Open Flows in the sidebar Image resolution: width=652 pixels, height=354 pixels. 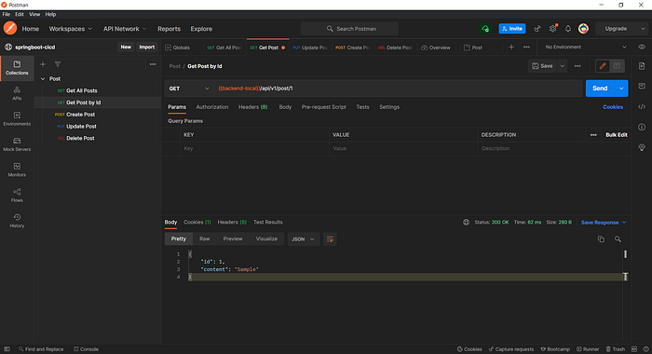pyautogui.click(x=17, y=195)
